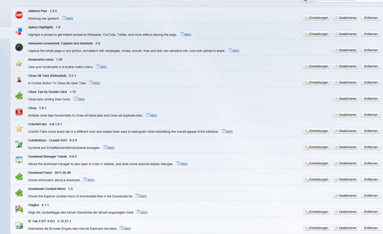Image resolution: width=383 pixels, height=234 pixels.
Task: Follow the Mehr link for ColorfulTabs
Action: [x=229, y=131]
